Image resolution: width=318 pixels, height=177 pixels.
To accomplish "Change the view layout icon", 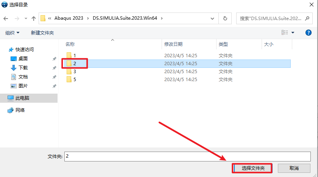I will click(x=285, y=33).
